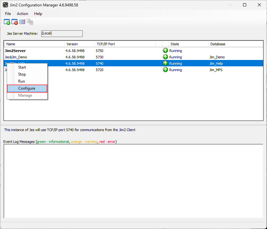The image size is (267, 229).
Task: Click the Stop instance toolbar icon
Action: 15,22
